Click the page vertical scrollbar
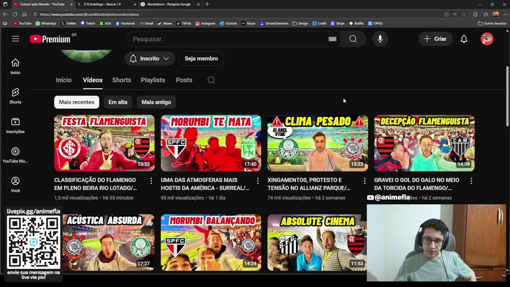510x287 pixels. (507, 97)
